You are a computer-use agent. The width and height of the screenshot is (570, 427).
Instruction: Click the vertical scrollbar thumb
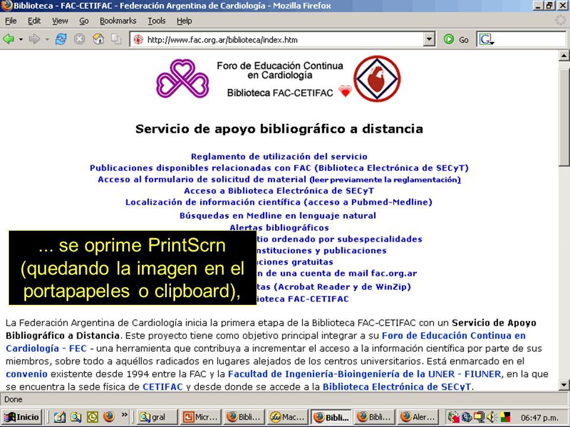coord(564,116)
